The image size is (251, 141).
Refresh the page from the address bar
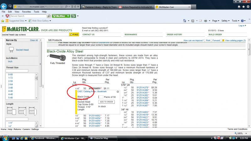pos(75,7)
